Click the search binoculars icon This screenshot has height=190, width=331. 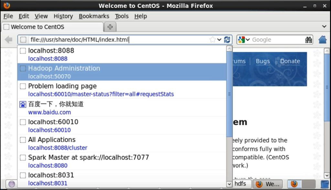(308, 40)
